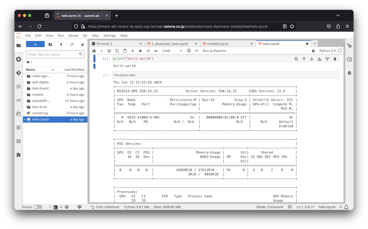Open the Kernel menu

(73, 36)
